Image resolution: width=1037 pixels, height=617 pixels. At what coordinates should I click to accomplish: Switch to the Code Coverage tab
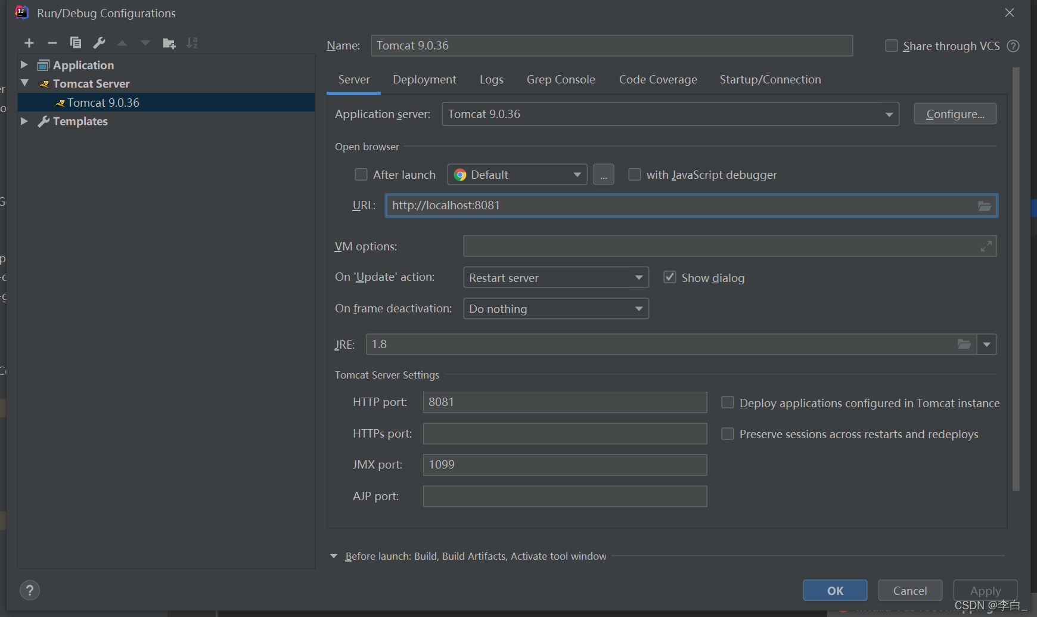[x=658, y=79]
